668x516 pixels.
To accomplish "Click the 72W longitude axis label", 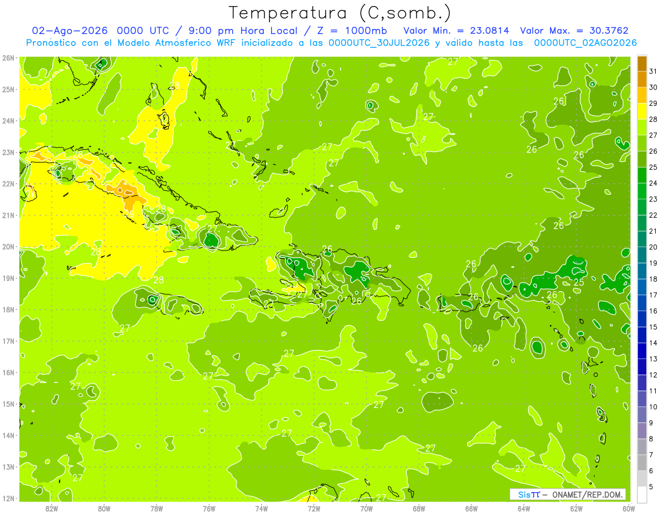I will (314, 508).
